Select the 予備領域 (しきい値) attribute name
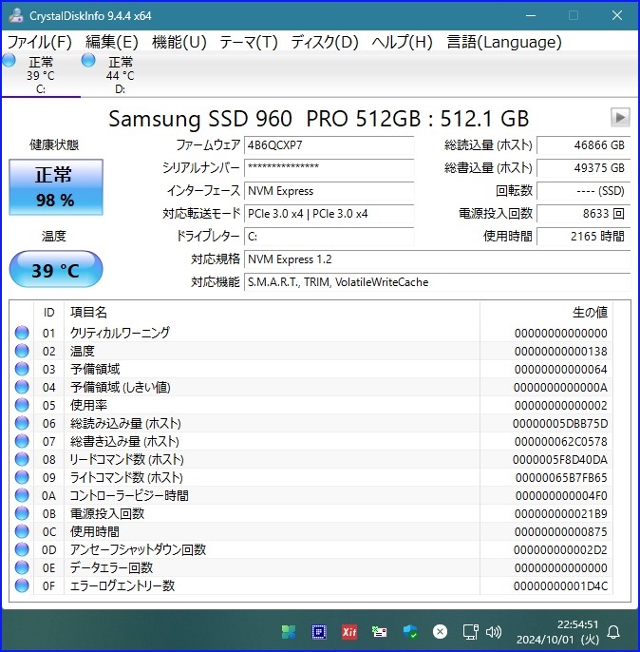640x652 pixels. 121,387
